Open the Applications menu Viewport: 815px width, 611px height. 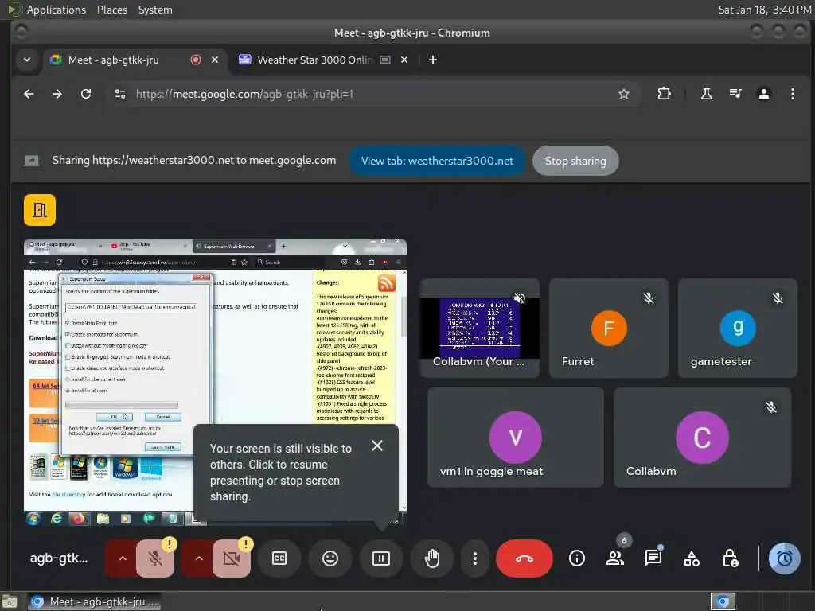pos(57,10)
